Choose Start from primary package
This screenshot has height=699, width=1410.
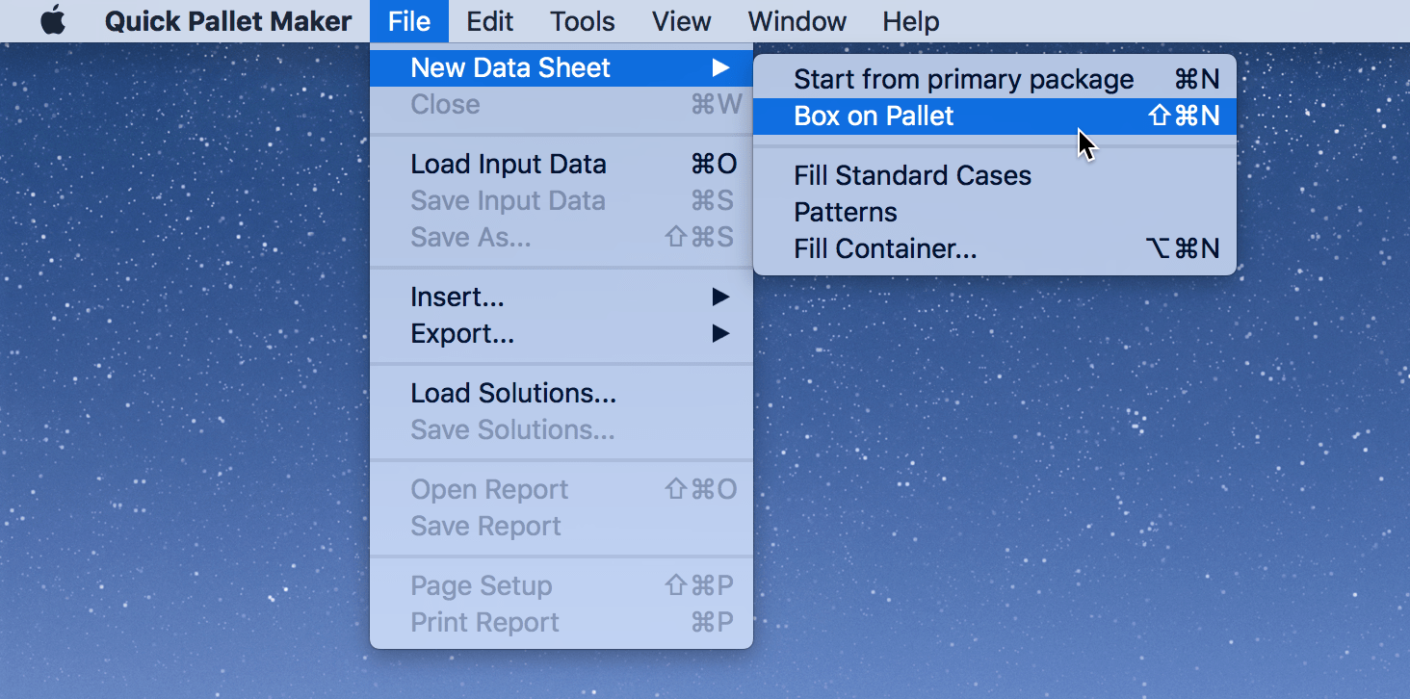[963, 79]
